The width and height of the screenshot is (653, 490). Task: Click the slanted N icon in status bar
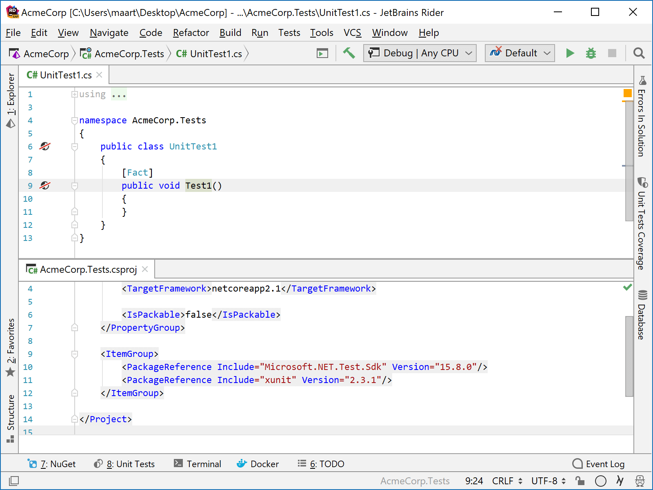point(620,481)
